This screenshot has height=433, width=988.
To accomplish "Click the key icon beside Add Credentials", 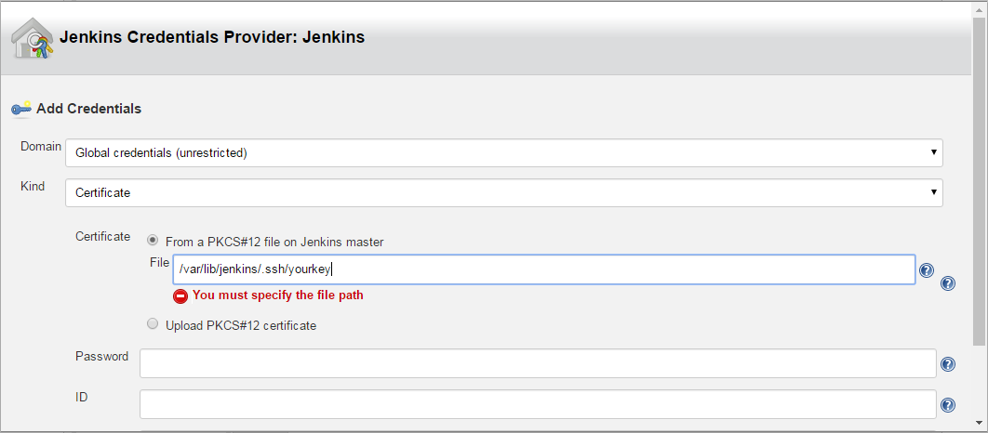I will click(20, 109).
